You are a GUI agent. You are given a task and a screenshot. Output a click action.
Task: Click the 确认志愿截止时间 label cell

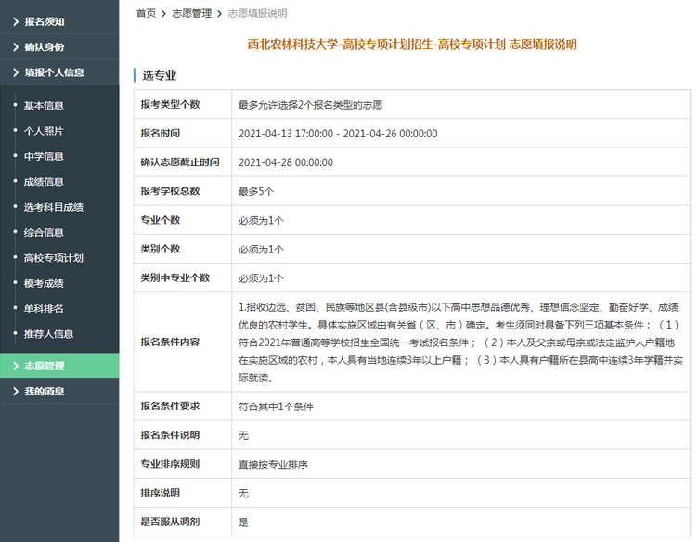click(x=183, y=162)
